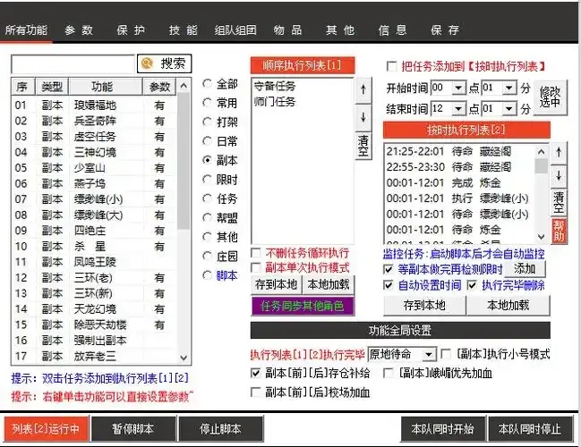Move sequence list item down with arrow
This screenshot has height=447, width=581.
pyautogui.click(x=363, y=117)
